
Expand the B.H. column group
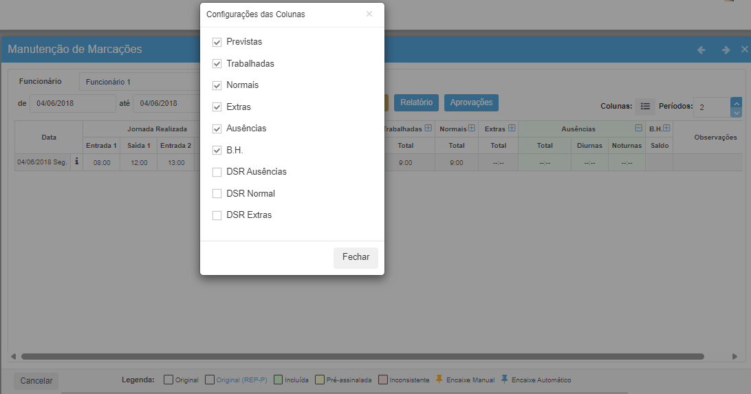pyautogui.click(x=666, y=129)
